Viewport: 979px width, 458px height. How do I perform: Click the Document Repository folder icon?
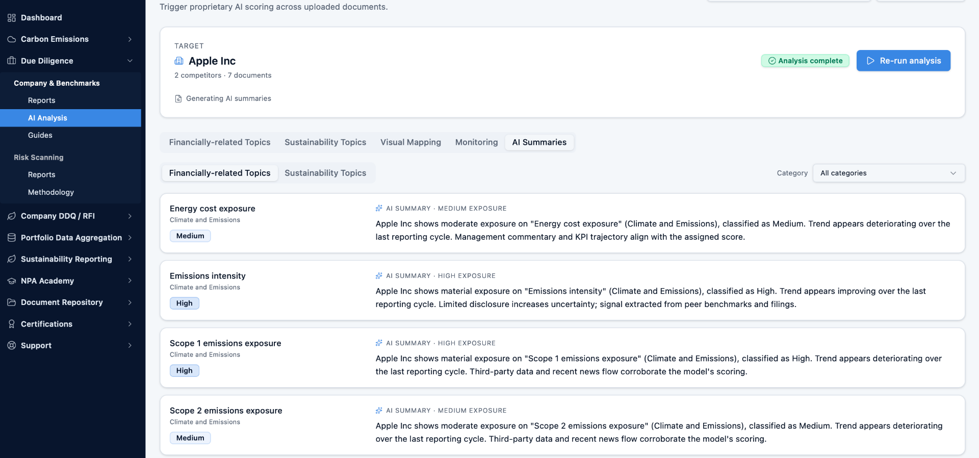coord(12,302)
